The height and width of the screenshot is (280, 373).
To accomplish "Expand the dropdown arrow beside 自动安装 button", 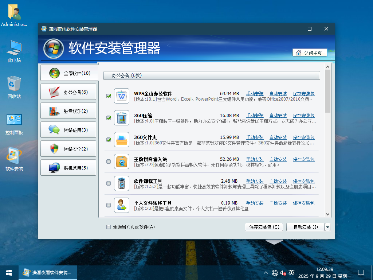I will (327, 227).
